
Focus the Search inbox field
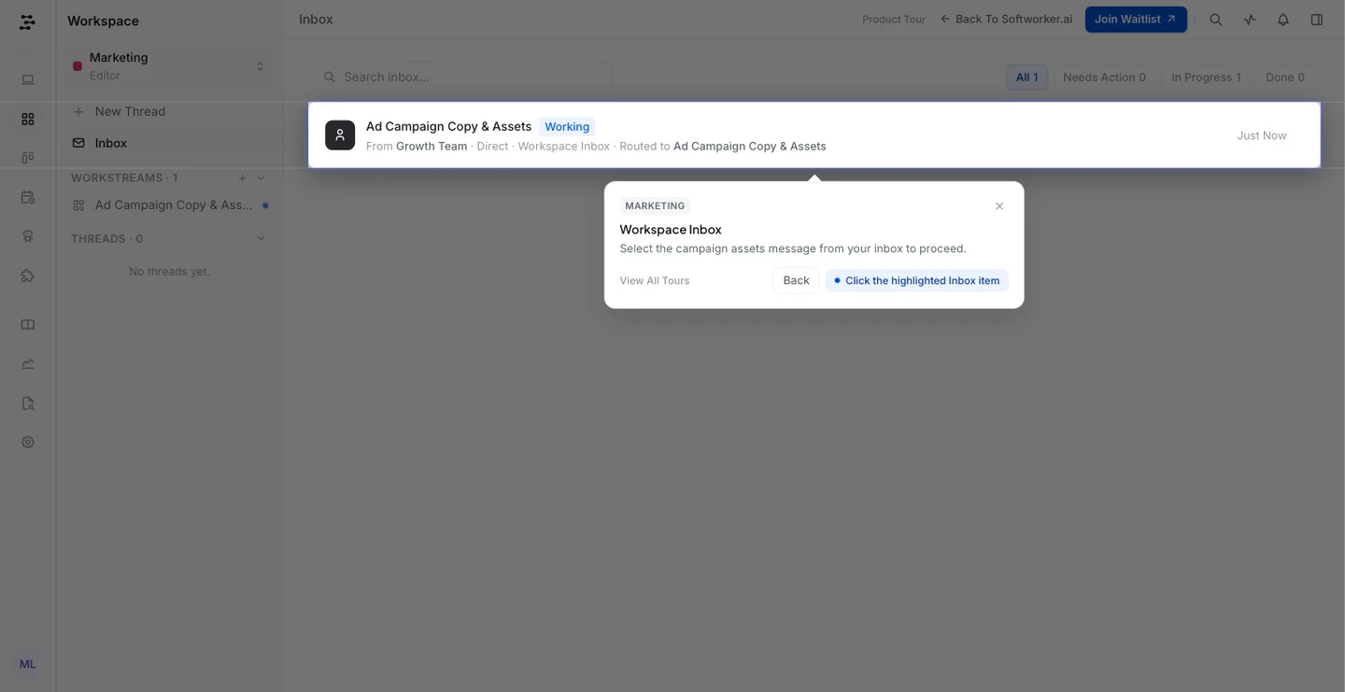point(463,77)
